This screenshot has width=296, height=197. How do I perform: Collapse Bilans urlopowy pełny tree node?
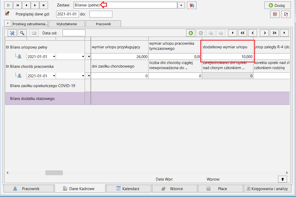(7, 47)
